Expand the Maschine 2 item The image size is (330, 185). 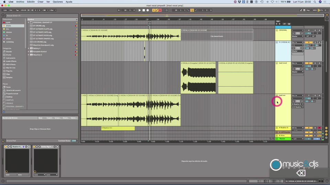pos(29,55)
